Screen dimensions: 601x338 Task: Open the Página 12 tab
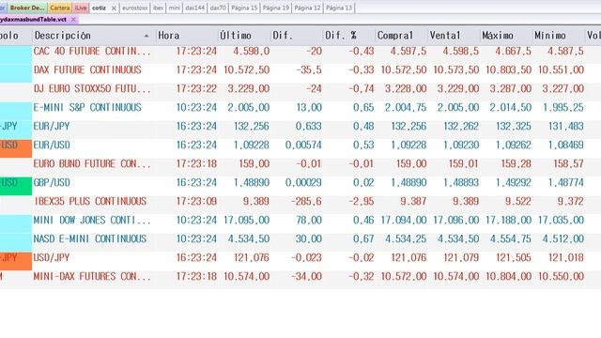307,8
